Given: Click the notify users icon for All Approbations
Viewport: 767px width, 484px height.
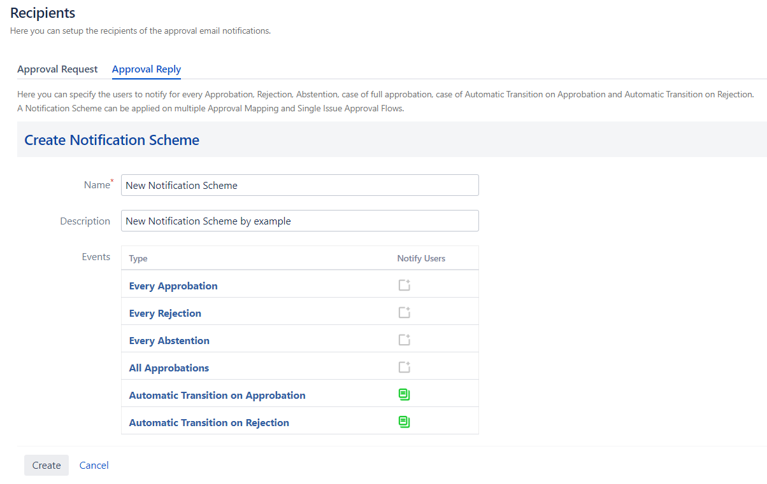Looking at the screenshot, I should [404, 368].
